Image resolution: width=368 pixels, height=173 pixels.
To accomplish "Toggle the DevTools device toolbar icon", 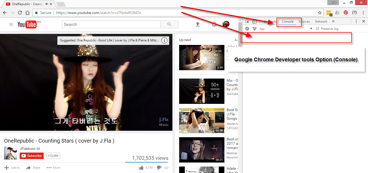I will 254,22.
